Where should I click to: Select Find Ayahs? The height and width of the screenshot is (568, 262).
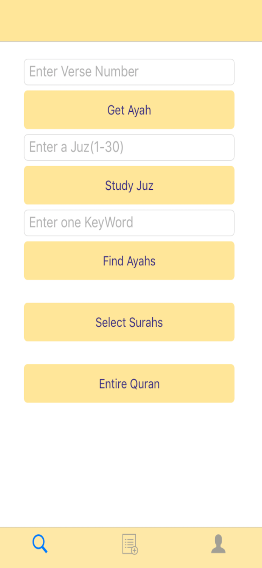coord(129,261)
